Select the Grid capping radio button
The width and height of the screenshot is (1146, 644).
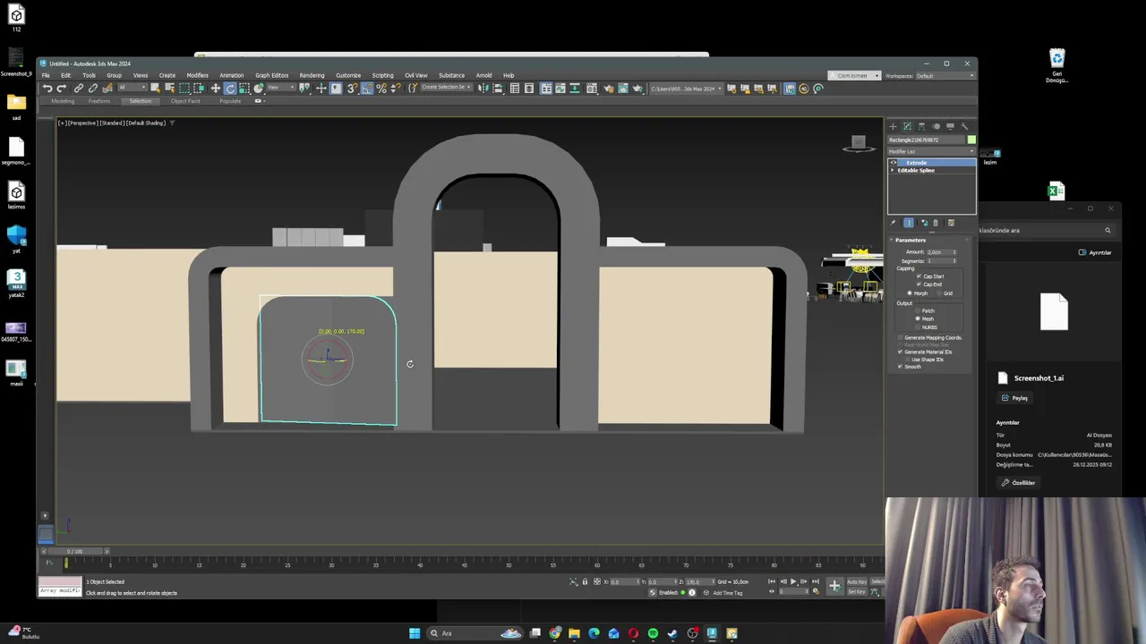pos(939,293)
